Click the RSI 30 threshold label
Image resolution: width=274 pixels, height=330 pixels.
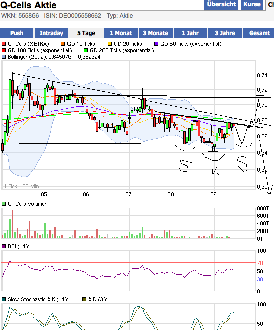point(260,279)
